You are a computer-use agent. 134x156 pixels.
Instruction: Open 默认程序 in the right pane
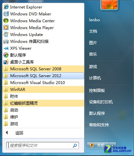[x=97, y=113]
